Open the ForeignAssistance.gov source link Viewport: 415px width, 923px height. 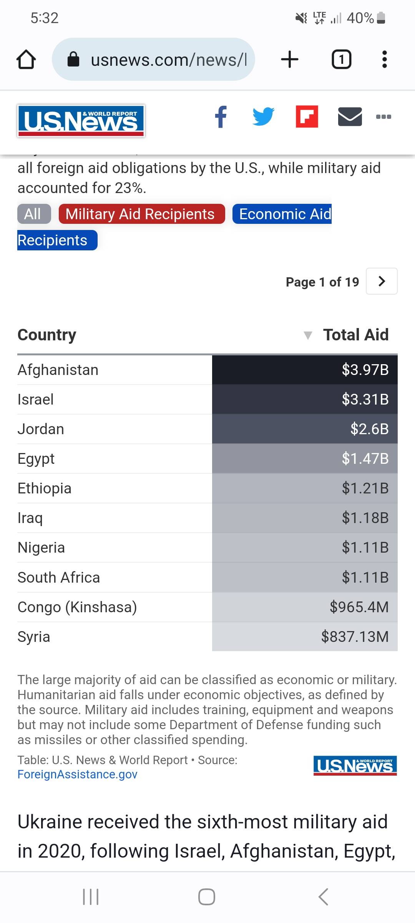point(77,774)
